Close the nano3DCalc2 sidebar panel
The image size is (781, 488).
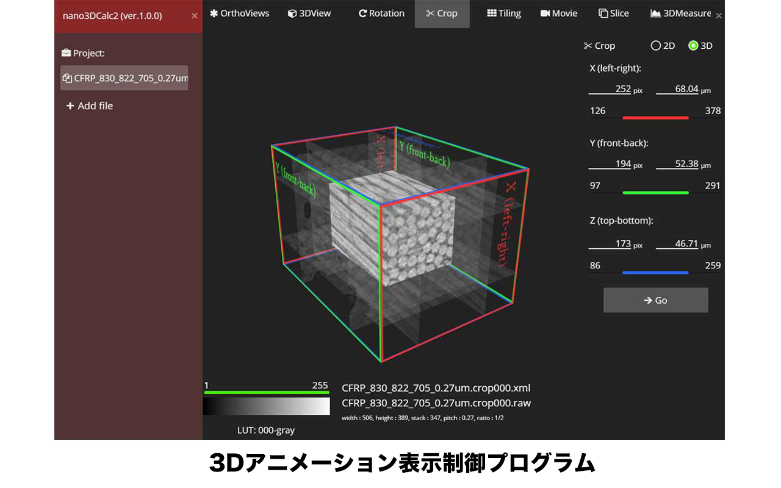click(194, 16)
